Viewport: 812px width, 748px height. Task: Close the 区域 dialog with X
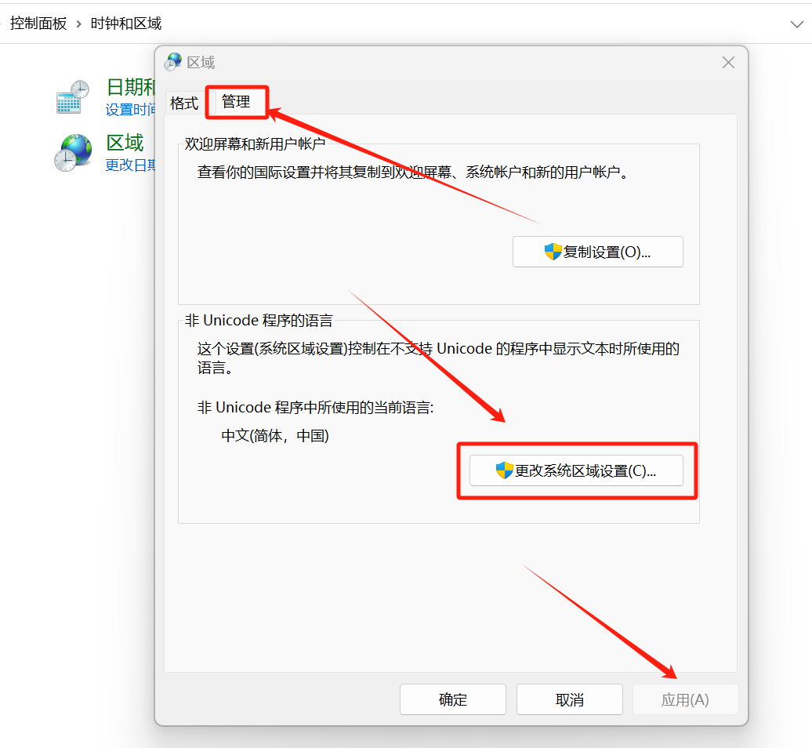[728, 63]
